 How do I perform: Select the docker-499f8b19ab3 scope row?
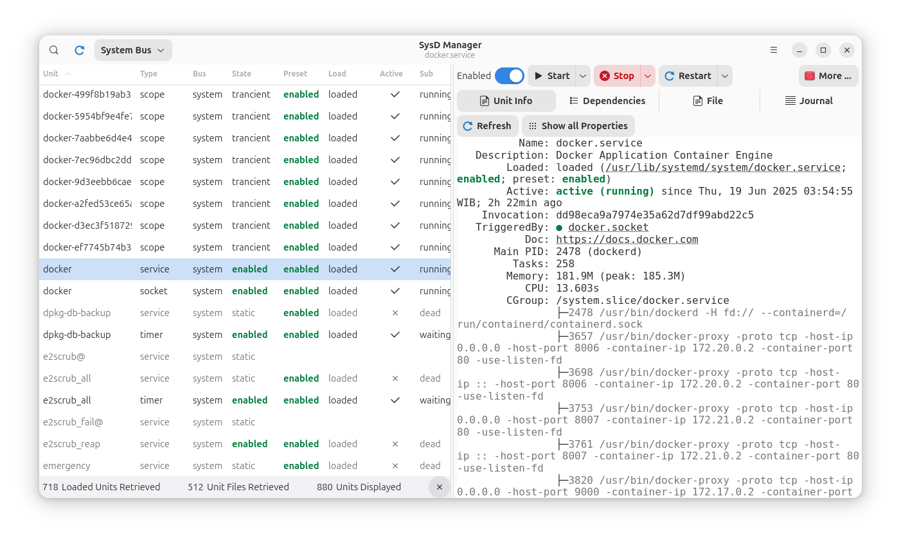point(245,94)
